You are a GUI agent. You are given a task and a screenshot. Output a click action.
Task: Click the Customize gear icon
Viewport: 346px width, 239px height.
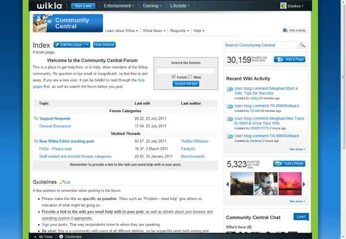click(x=61, y=236)
